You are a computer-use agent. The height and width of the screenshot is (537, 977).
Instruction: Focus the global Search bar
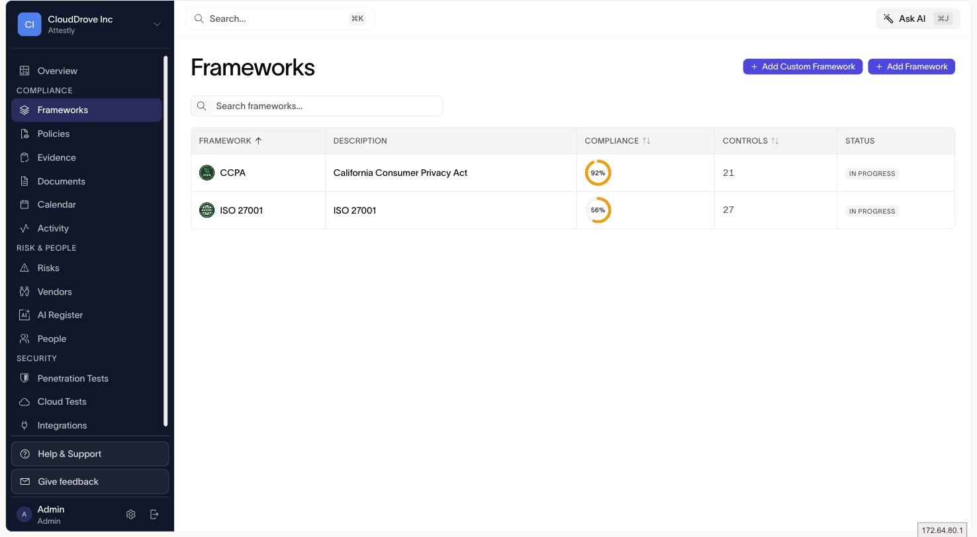pyautogui.click(x=280, y=19)
